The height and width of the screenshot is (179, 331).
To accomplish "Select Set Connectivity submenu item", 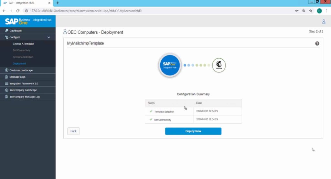I will coord(22,50).
